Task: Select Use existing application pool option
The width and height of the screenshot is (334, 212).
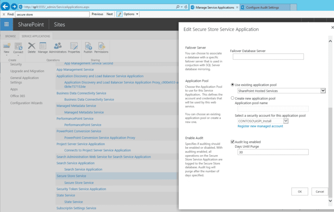Action: (x=233, y=85)
